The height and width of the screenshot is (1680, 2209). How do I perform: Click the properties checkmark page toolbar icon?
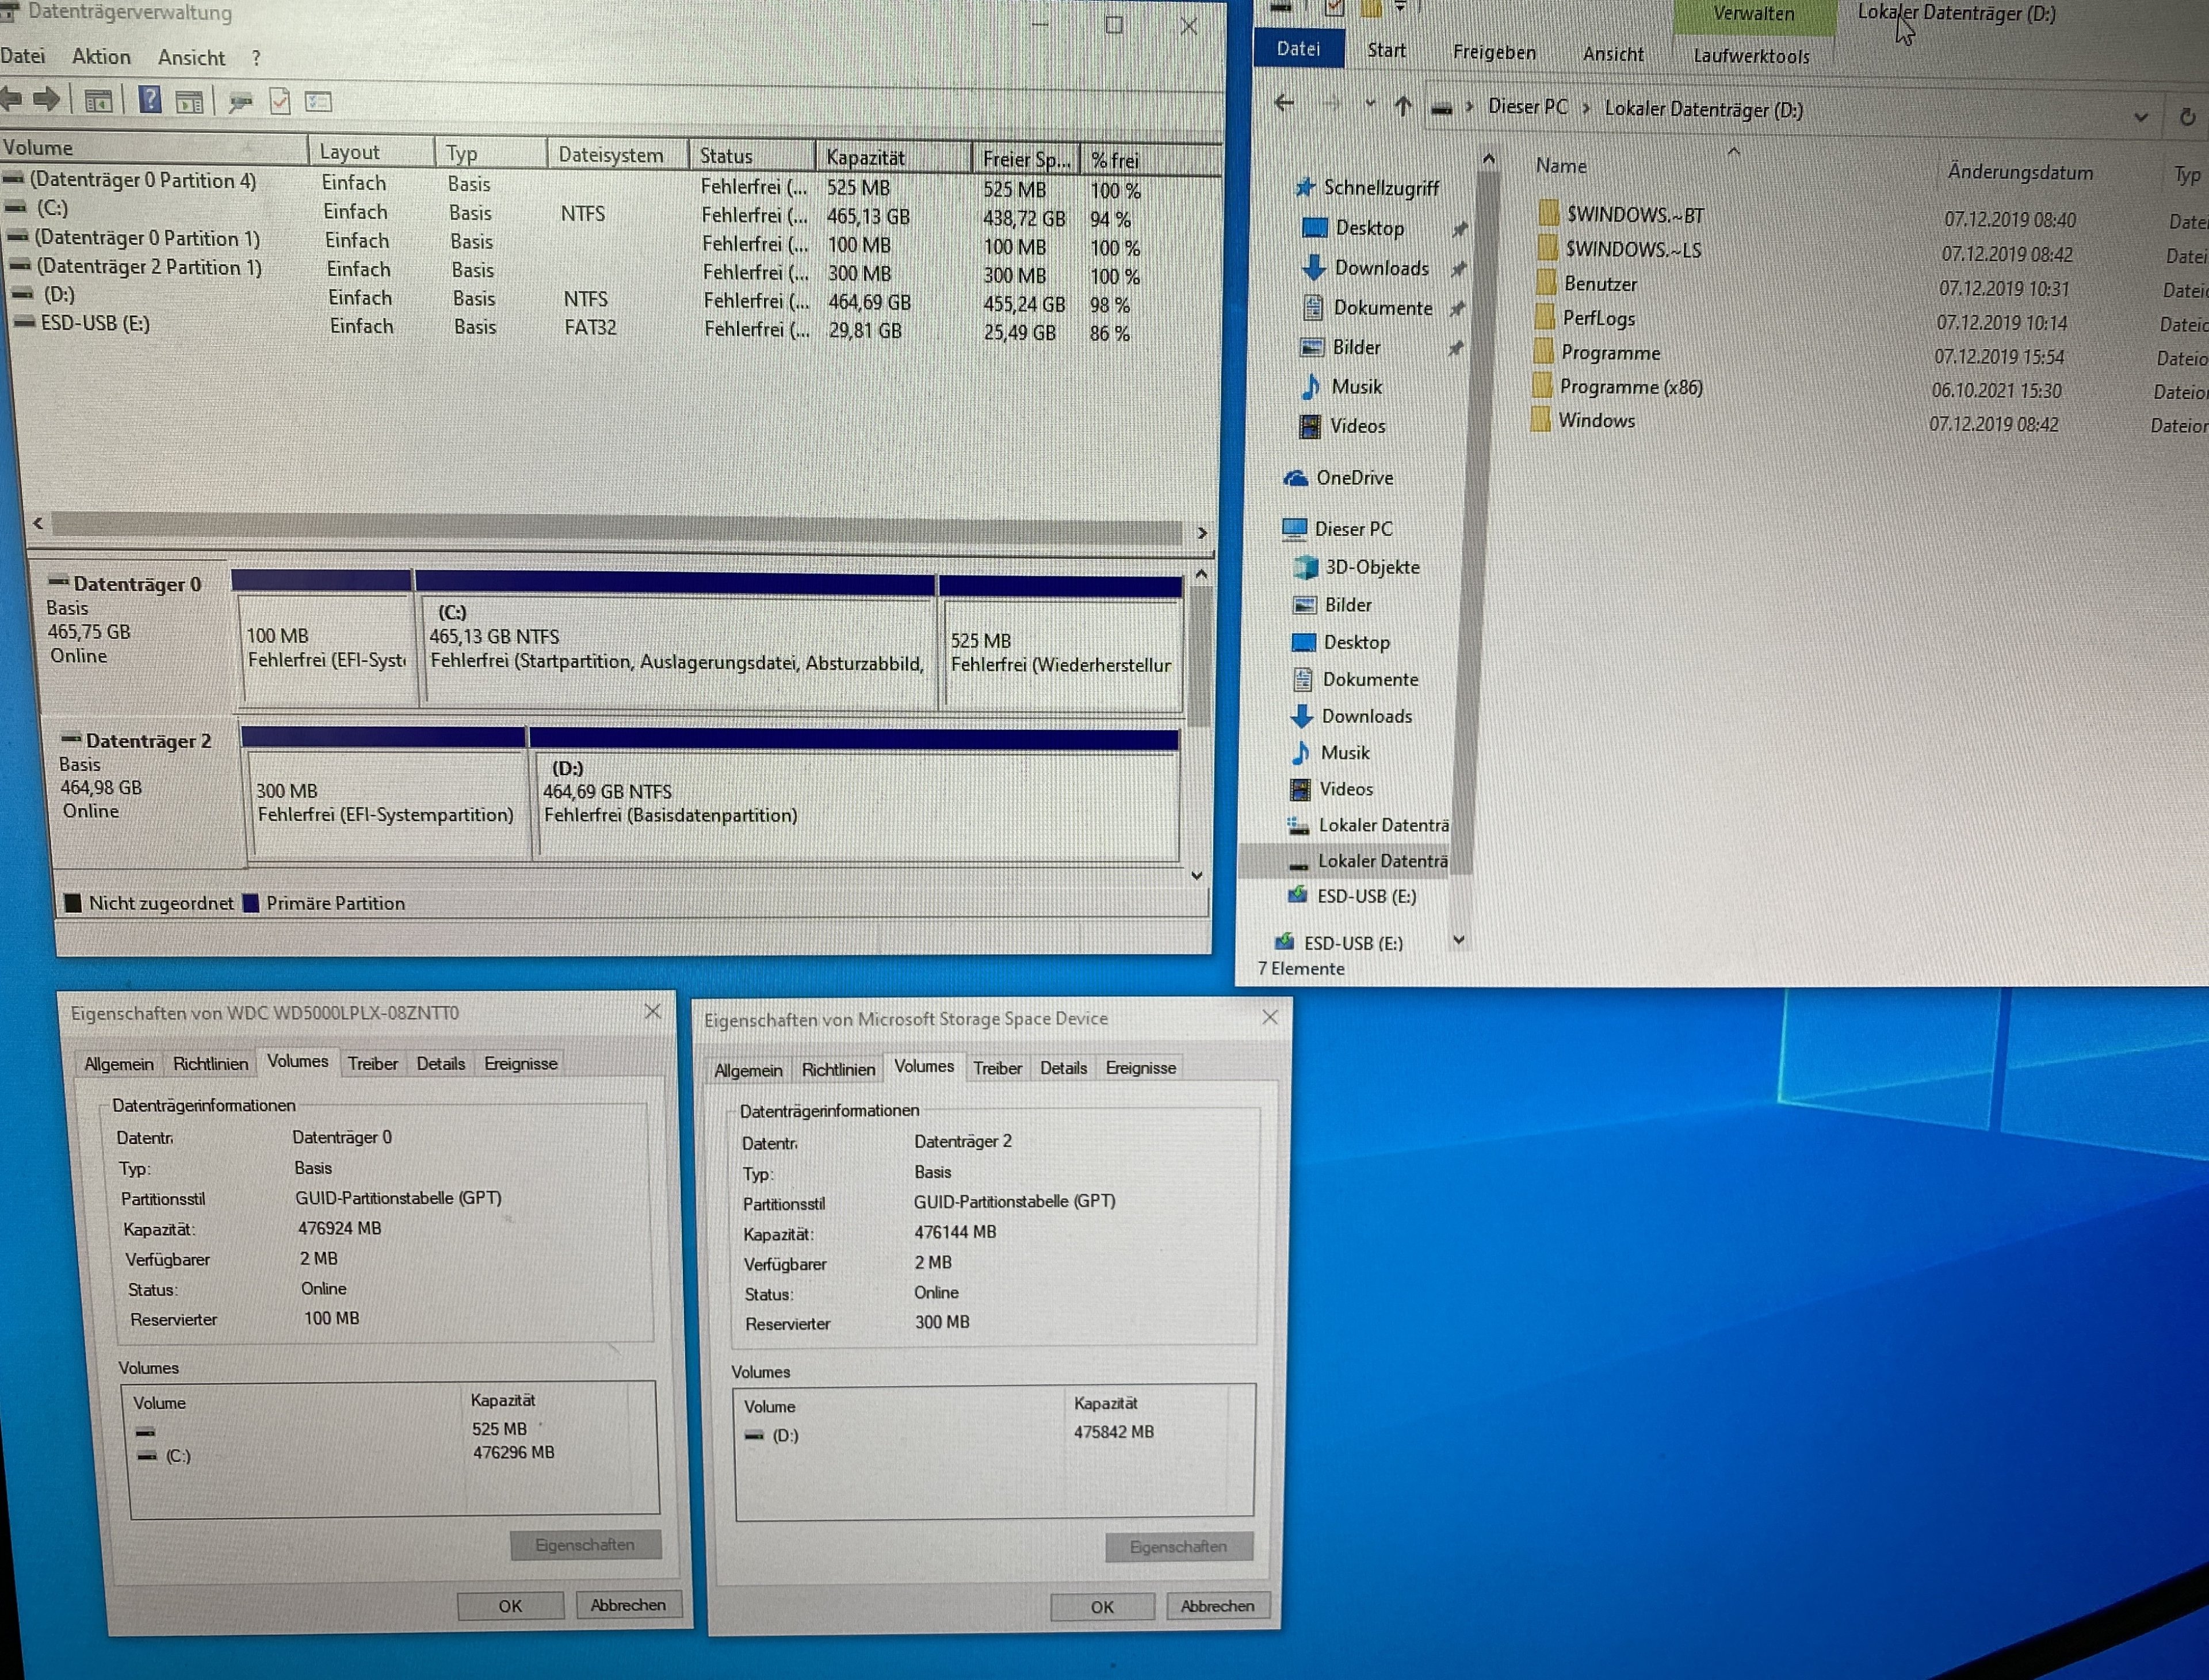[280, 102]
